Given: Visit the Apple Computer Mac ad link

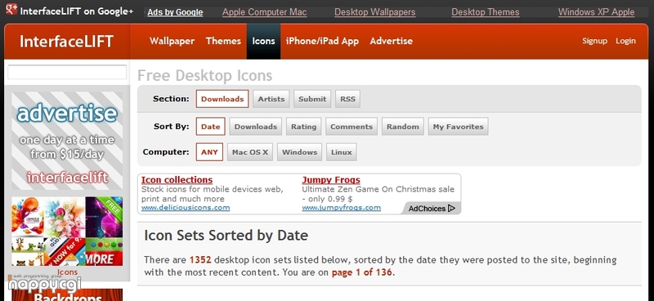Looking at the screenshot, I should pos(264,12).
